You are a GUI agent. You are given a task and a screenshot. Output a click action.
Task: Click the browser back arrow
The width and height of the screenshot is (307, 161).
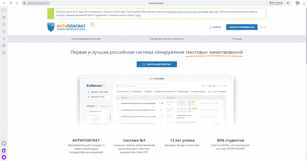point(4,3)
